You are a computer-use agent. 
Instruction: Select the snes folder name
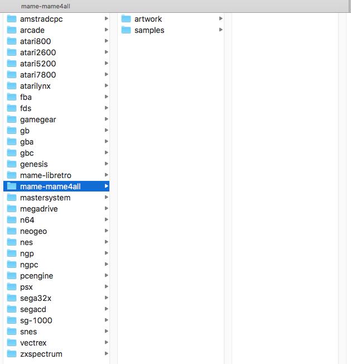click(28, 332)
